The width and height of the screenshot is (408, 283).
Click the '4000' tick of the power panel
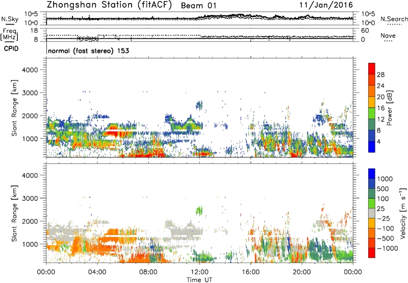[30, 70]
